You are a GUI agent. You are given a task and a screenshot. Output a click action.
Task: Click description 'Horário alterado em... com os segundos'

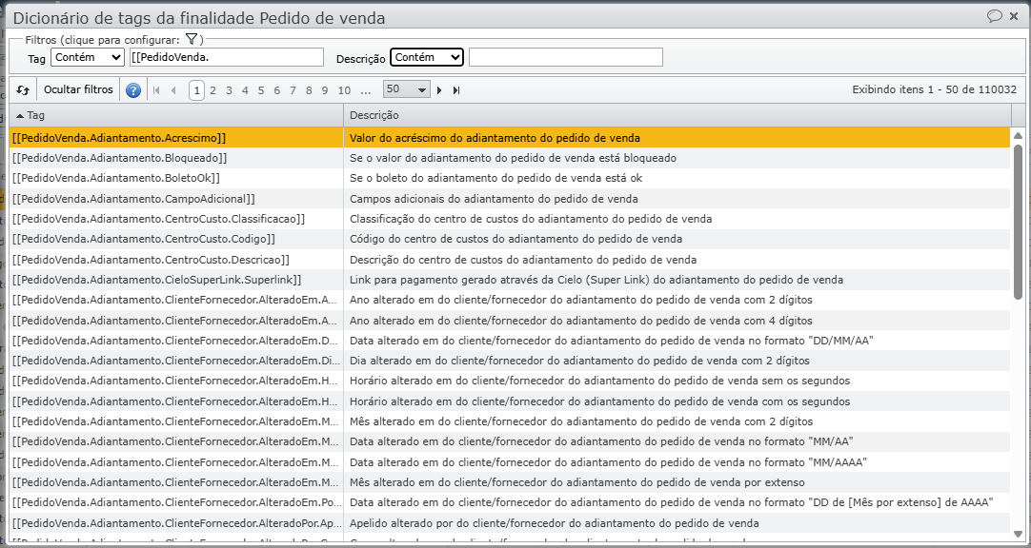click(x=599, y=401)
